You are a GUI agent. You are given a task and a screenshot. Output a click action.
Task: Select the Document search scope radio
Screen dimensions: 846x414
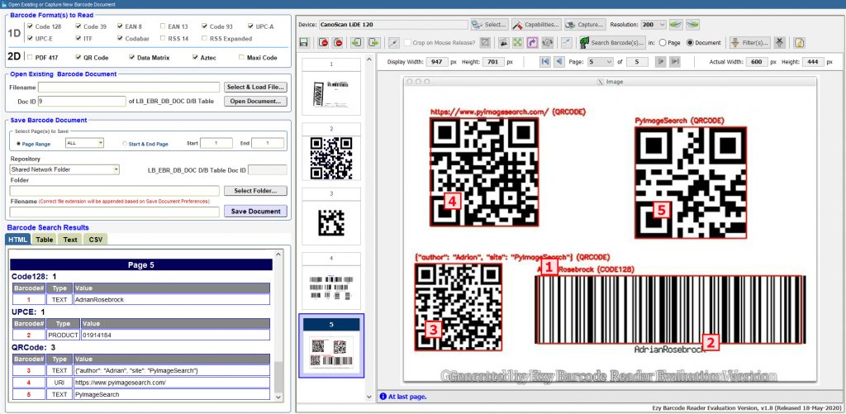point(690,43)
